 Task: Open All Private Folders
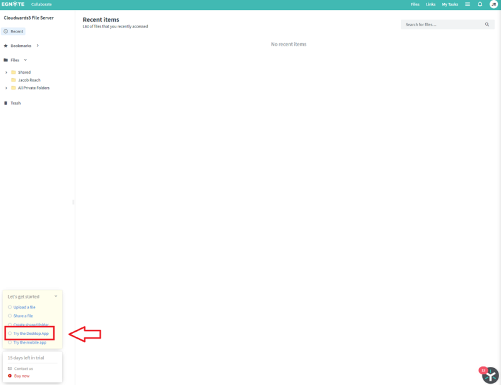[34, 88]
